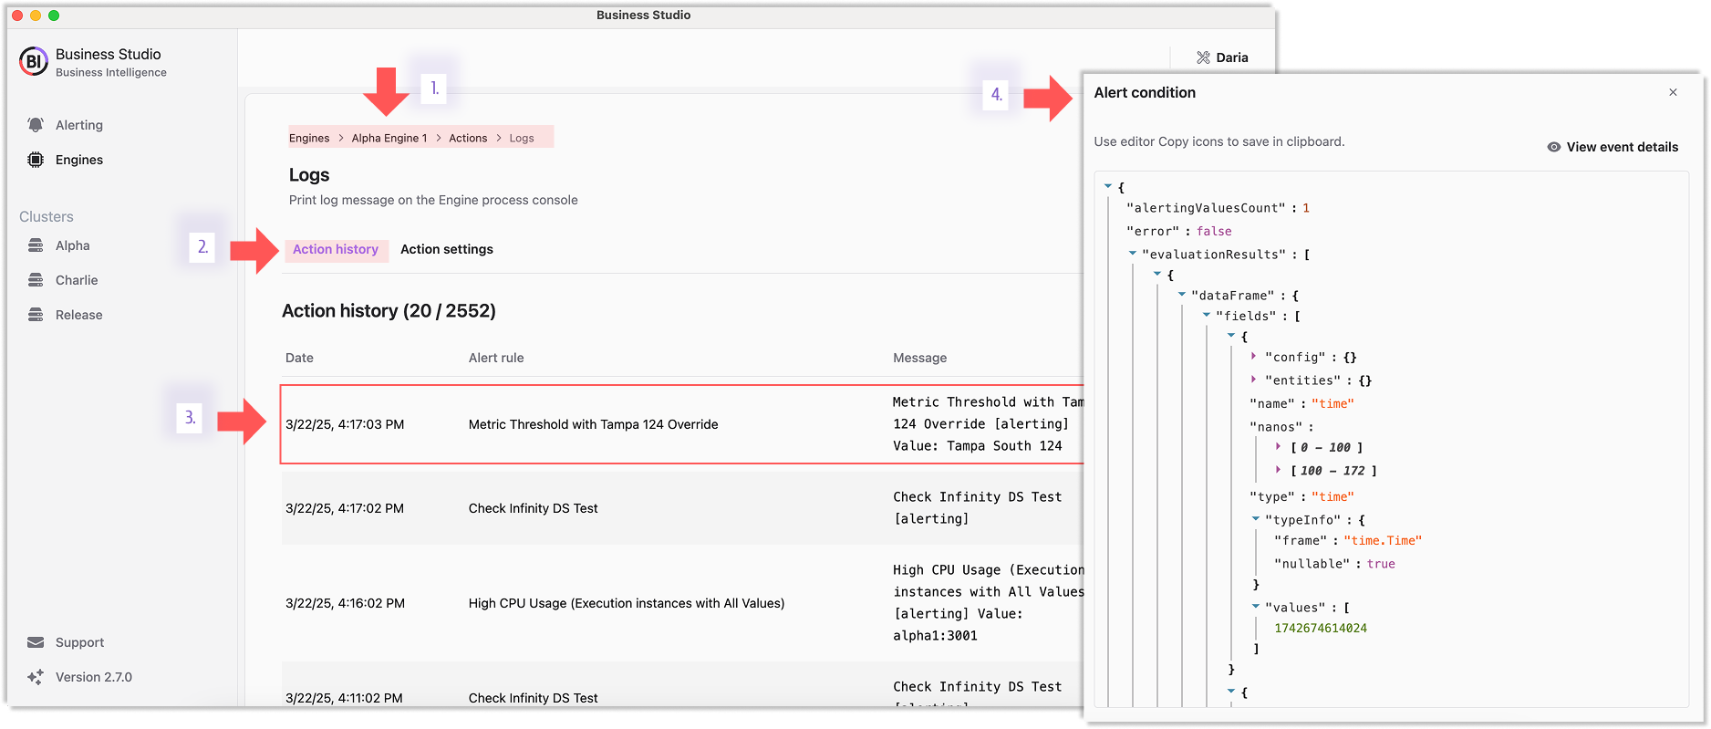The image size is (1711, 729).
Task: Select the 4:17:02 PM Check Infinity DS Test row
Action: click(682, 508)
